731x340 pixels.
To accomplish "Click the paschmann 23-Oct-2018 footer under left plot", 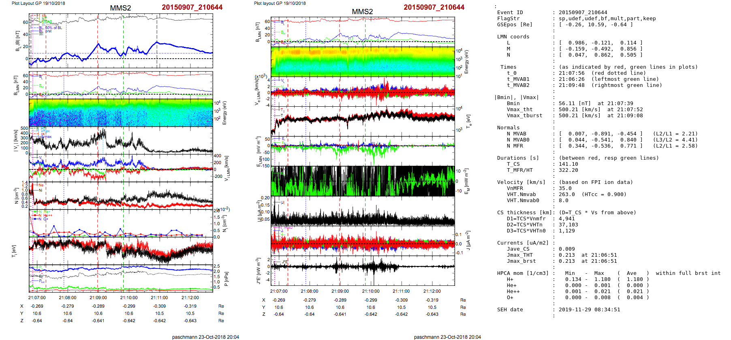I will pyautogui.click(x=205, y=337).
